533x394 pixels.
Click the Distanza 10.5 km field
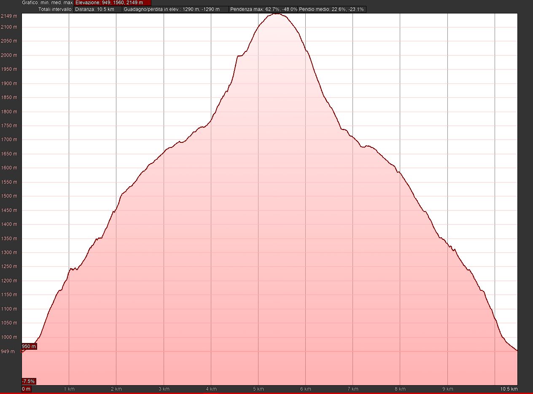[x=98, y=9]
